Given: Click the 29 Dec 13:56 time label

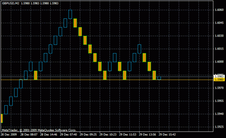Looking at the screenshot, I should [x=147, y=134].
